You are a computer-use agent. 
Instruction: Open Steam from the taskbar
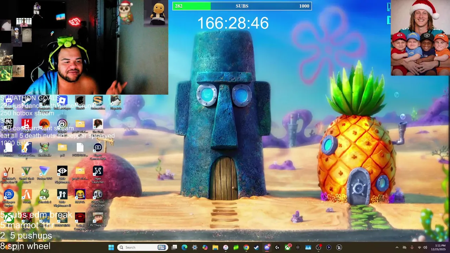point(256,247)
